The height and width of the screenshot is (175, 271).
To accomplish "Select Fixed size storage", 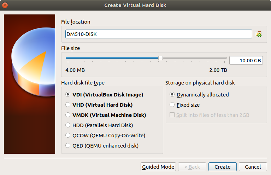I will [184, 105].
